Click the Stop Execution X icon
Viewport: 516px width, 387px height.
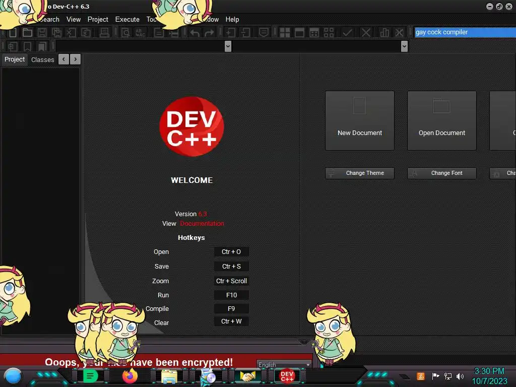pos(366,32)
